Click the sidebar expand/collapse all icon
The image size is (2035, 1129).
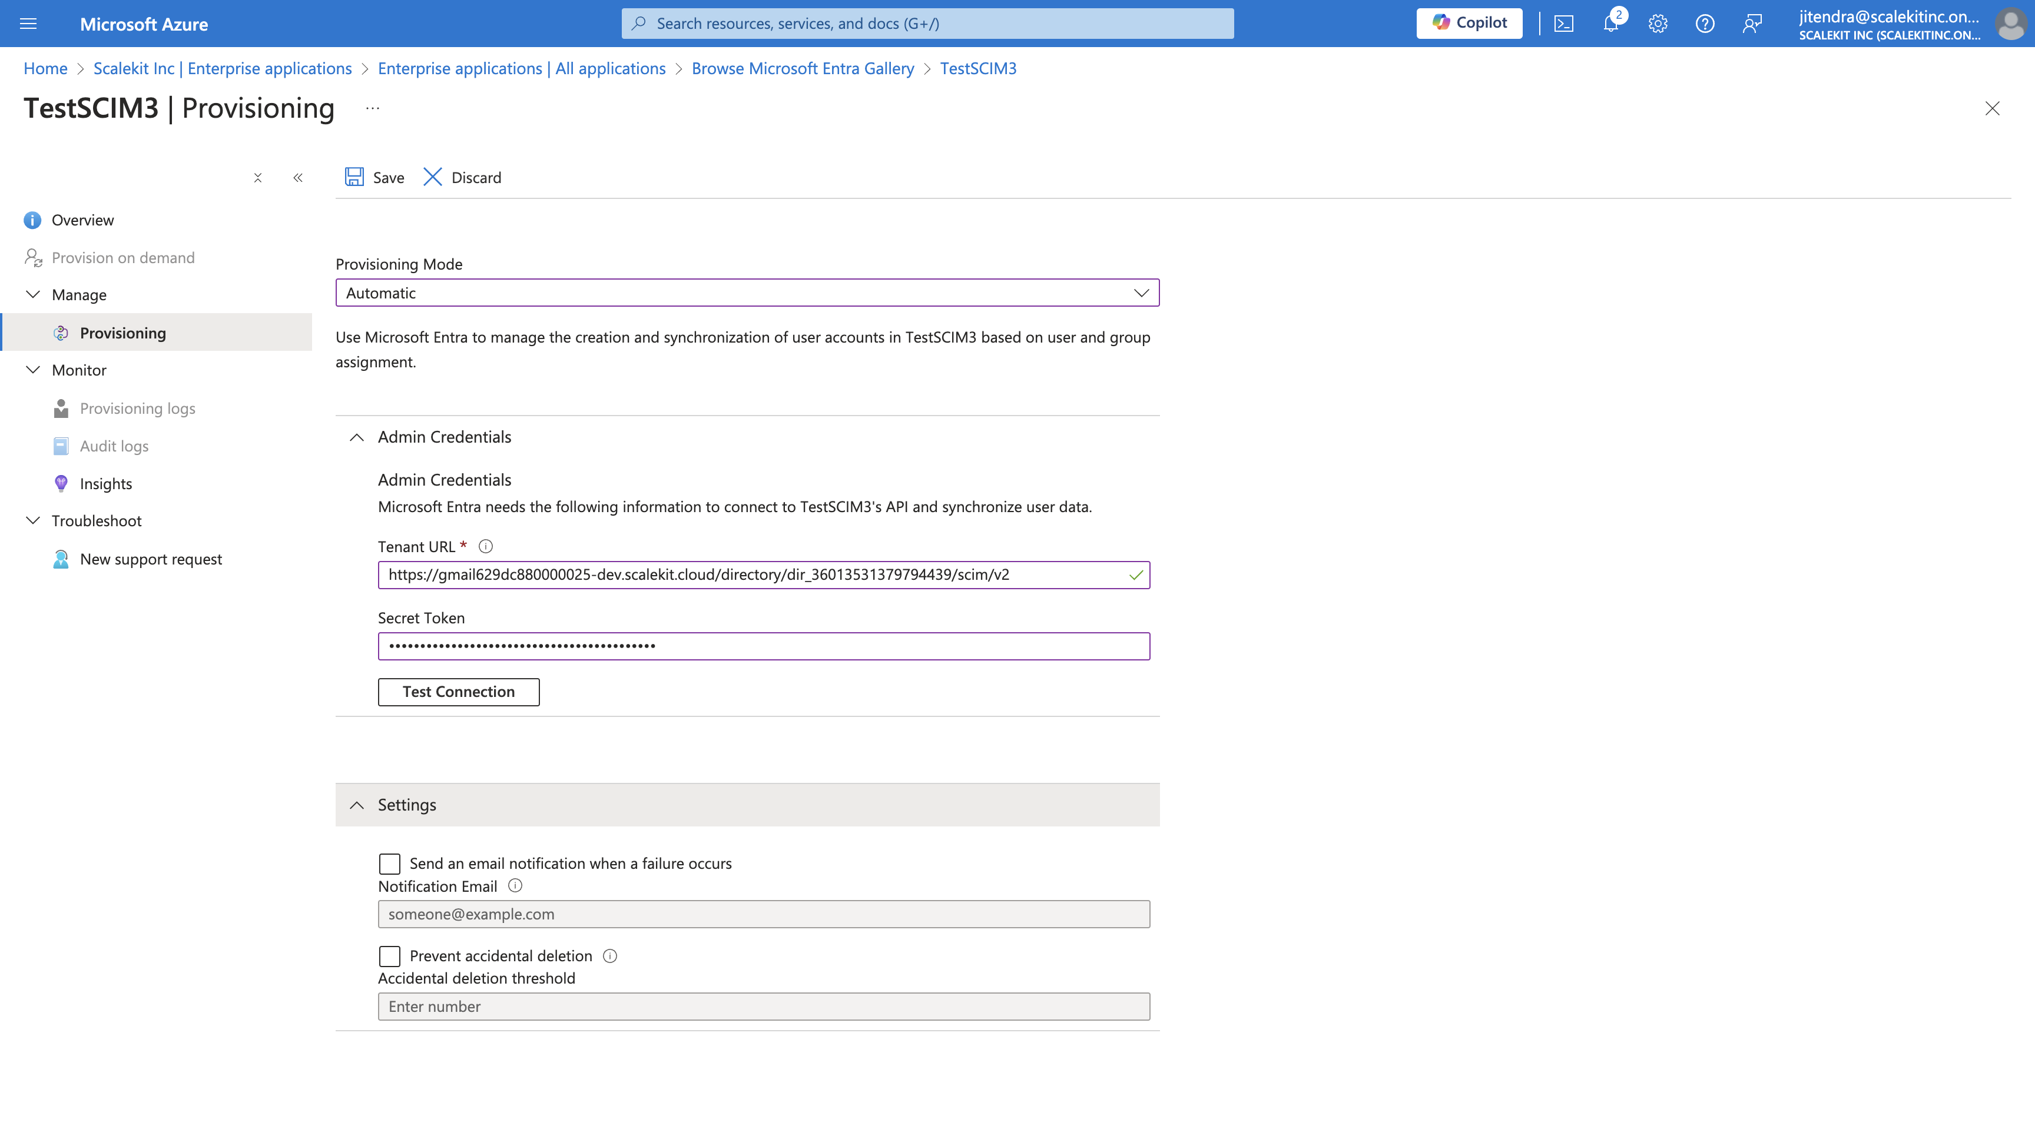pyautogui.click(x=257, y=178)
